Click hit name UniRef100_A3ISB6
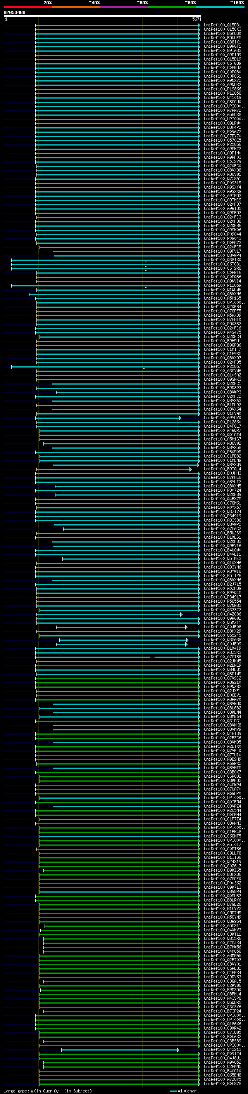Viewport: 248px width, 1094px height. [x=222, y=520]
